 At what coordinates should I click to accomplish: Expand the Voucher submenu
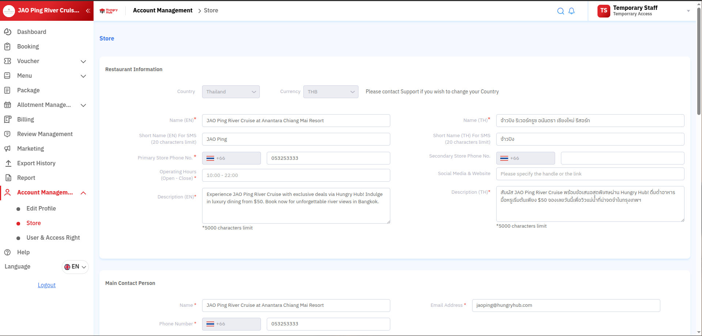[83, 61]
